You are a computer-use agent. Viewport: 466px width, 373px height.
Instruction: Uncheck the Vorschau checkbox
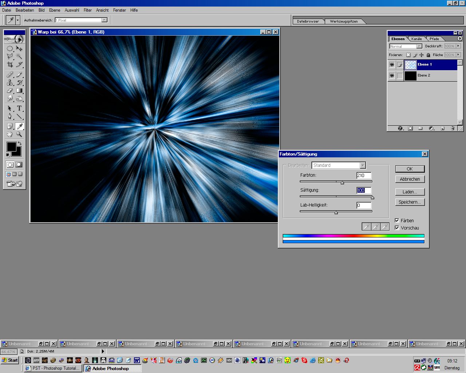click(x=397, y=228)
